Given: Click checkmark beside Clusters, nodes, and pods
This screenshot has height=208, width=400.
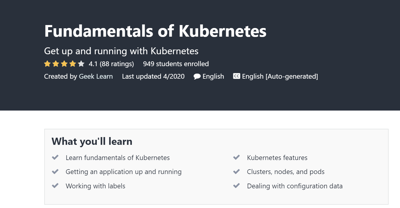Looking at the screenshot, I should tap(237, 172).
